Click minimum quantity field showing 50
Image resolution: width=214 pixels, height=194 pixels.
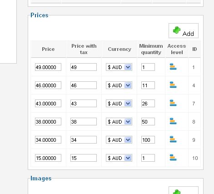tap(148, 122)
